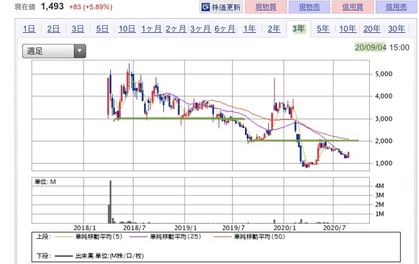The width and height of the screenshot is (419, 264).
Task: Select the active 3年 tab
Action: [x=299, y=29]
